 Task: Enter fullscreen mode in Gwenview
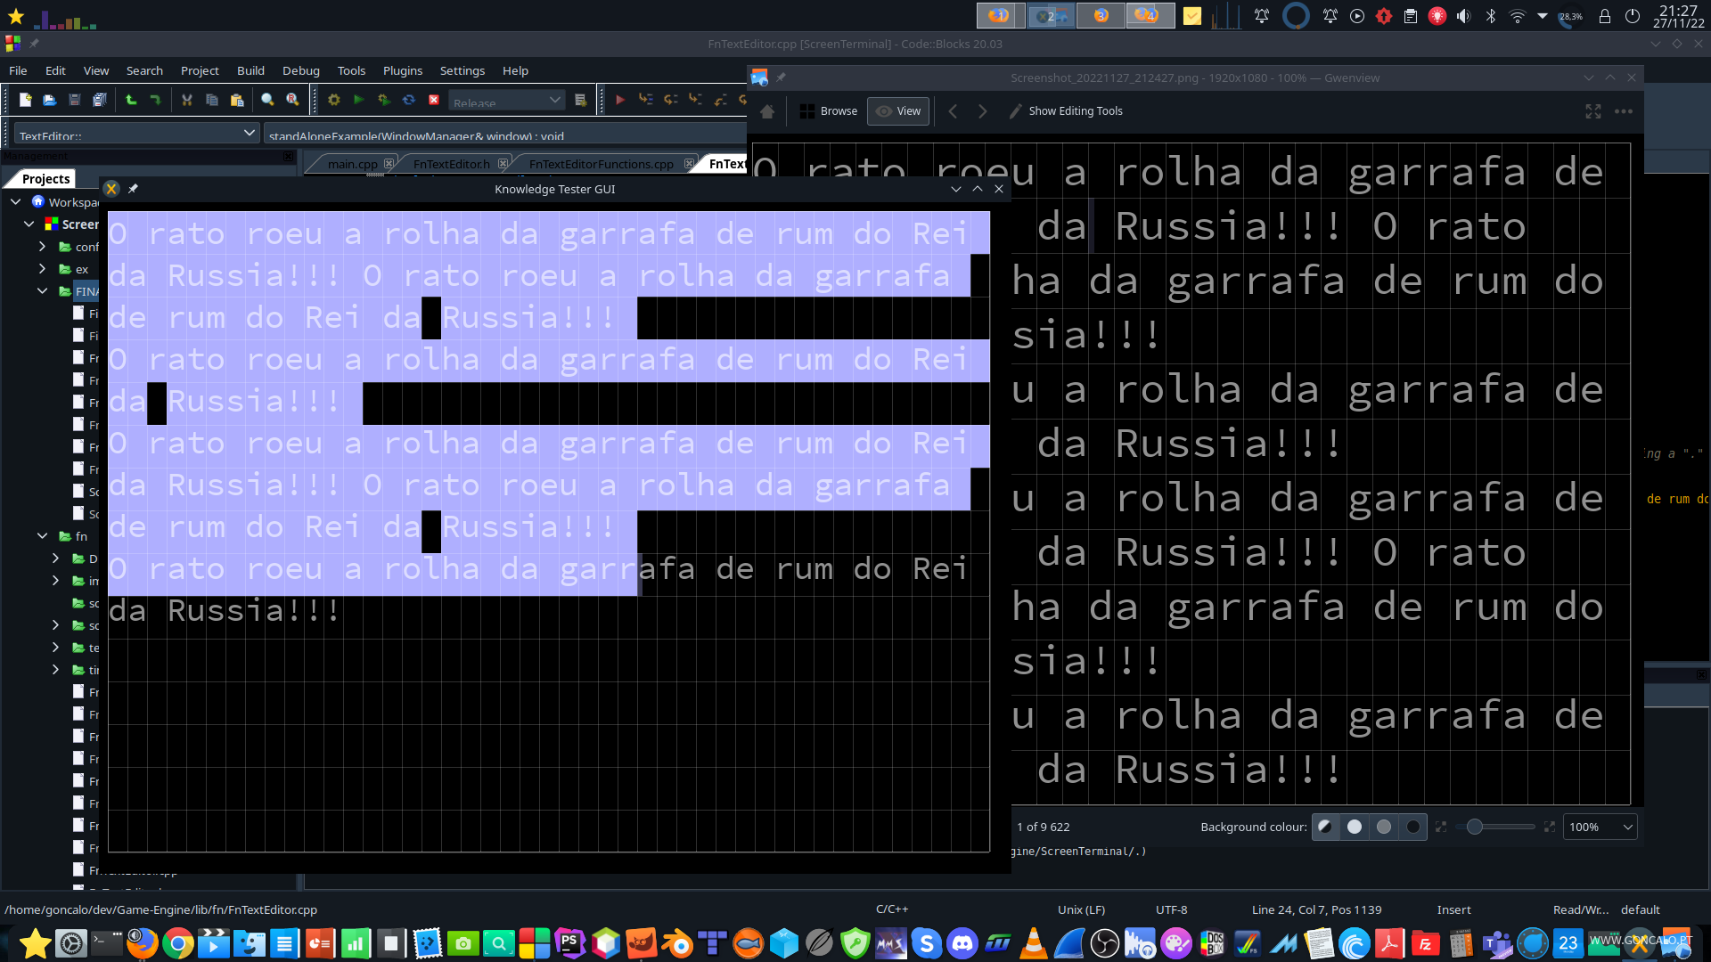tap(1593, 111)
